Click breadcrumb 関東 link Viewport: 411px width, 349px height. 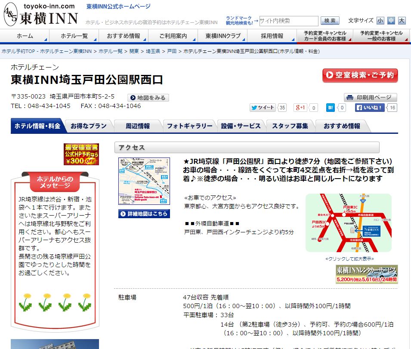point(134,51)
